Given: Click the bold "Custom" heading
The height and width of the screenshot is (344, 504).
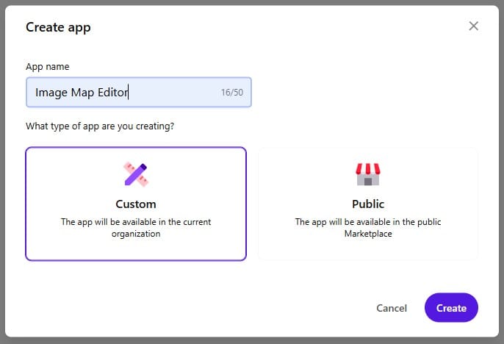Looking at the screenshot, I should pos(136,204).
